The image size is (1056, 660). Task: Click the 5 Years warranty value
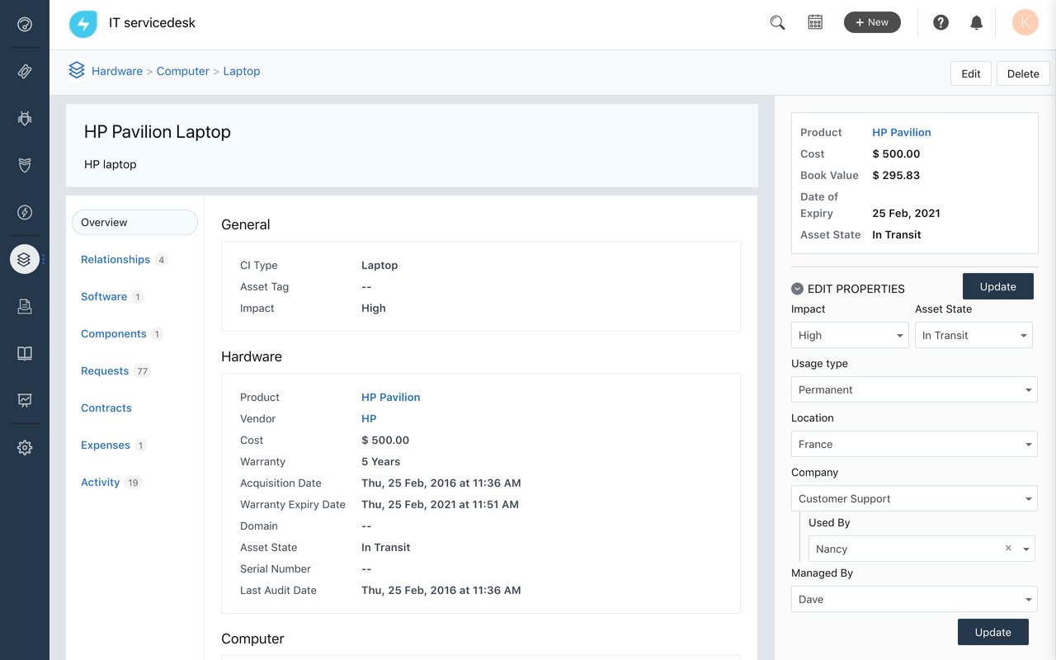coord(381,461)
